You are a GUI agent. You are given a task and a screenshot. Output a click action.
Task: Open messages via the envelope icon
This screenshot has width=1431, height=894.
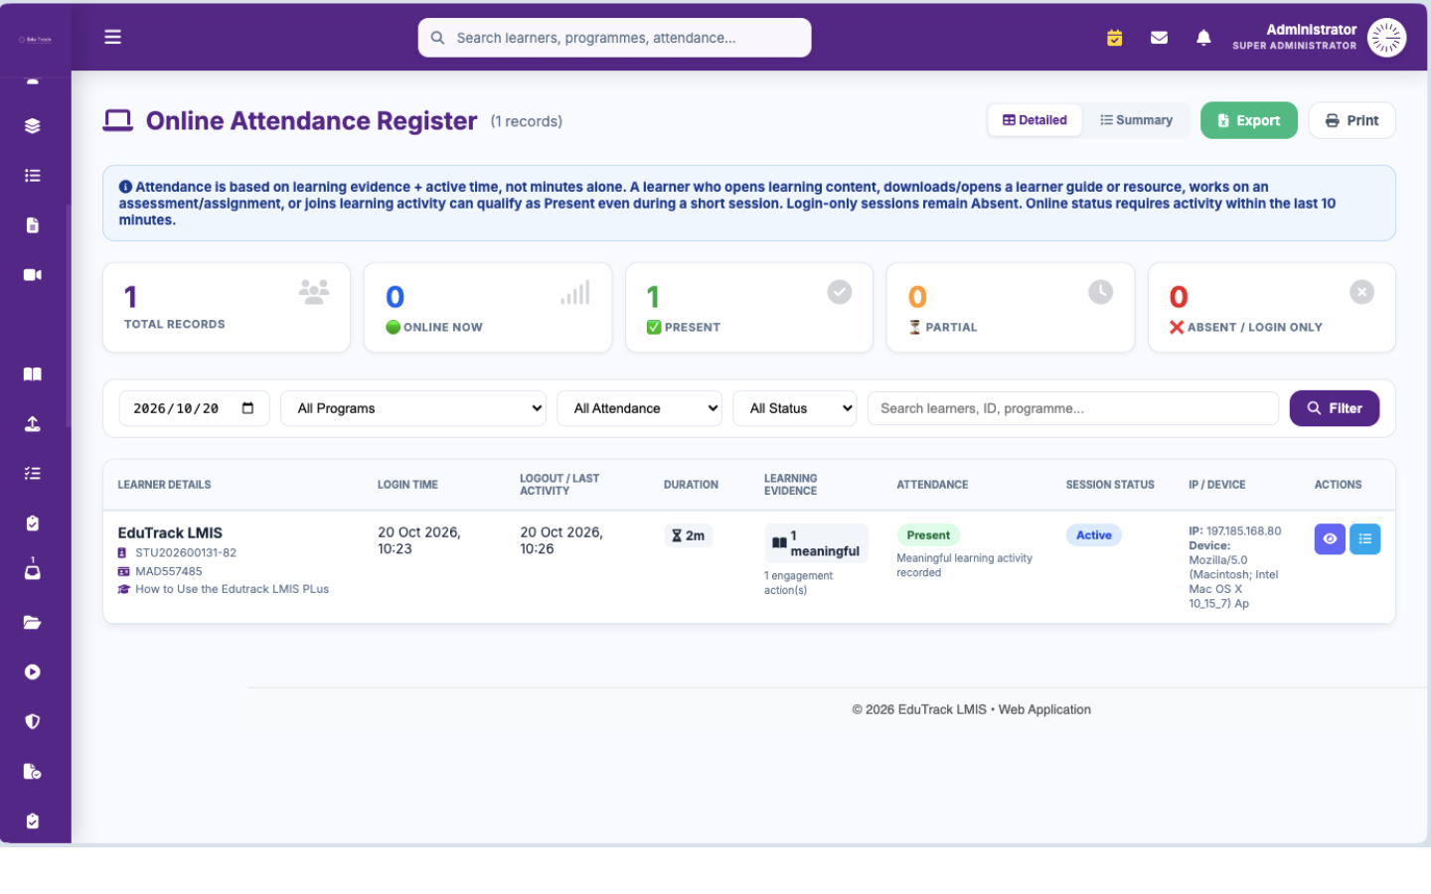(x=1159, y=38)
